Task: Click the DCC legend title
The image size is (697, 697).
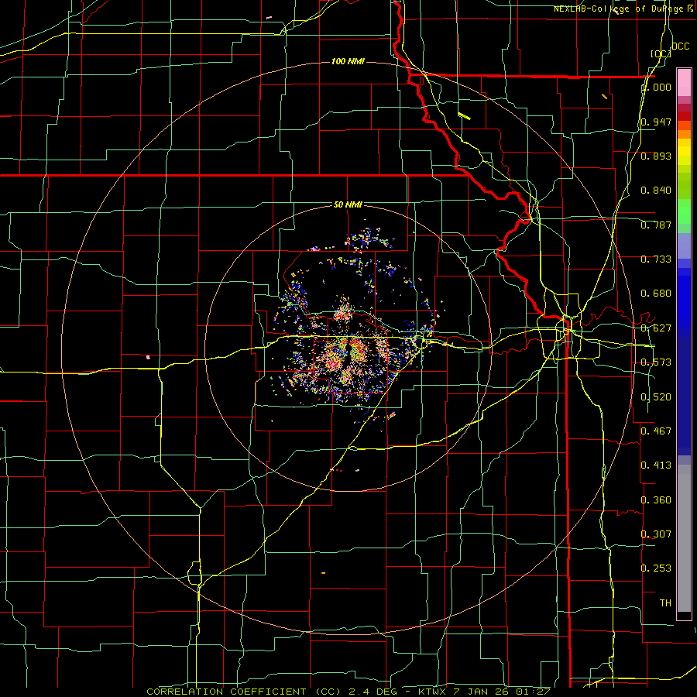Action: [680, 46]
